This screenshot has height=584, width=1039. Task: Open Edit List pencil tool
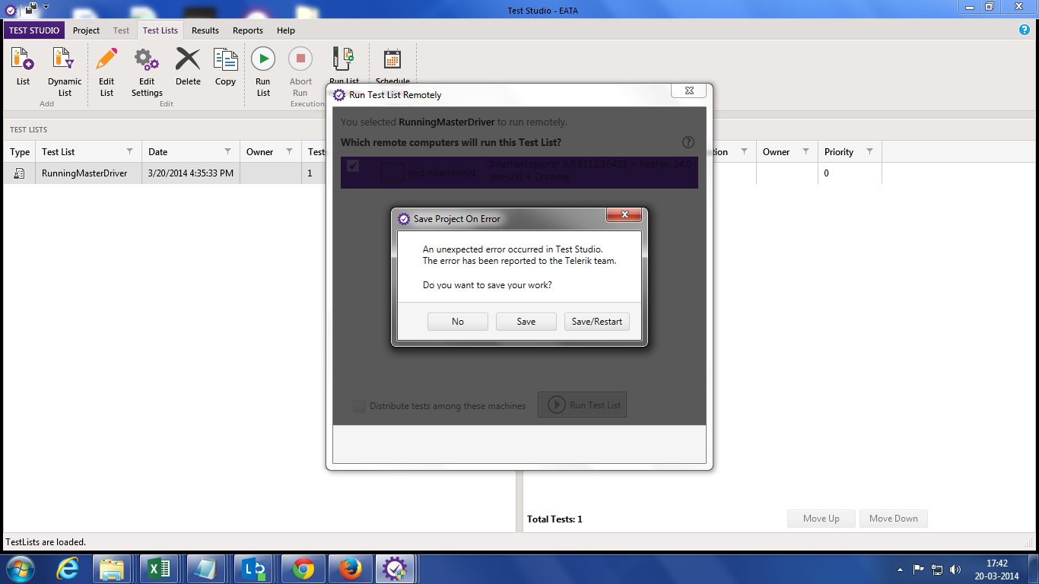coord(106,72)
